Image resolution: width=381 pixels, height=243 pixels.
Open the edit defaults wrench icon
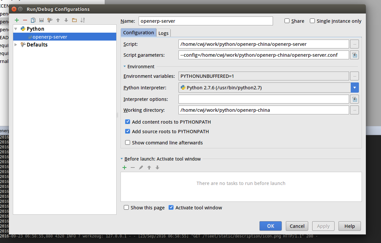point(50,20)
